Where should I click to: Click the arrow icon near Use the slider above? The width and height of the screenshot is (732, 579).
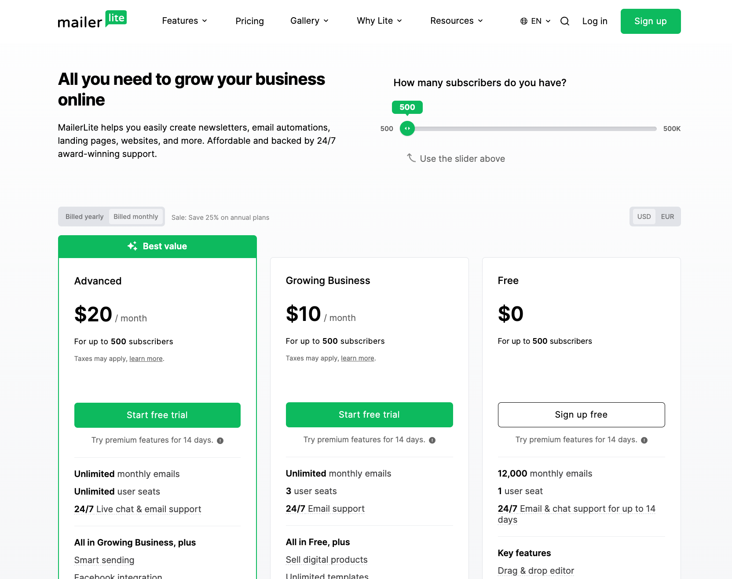coord(412,158)
